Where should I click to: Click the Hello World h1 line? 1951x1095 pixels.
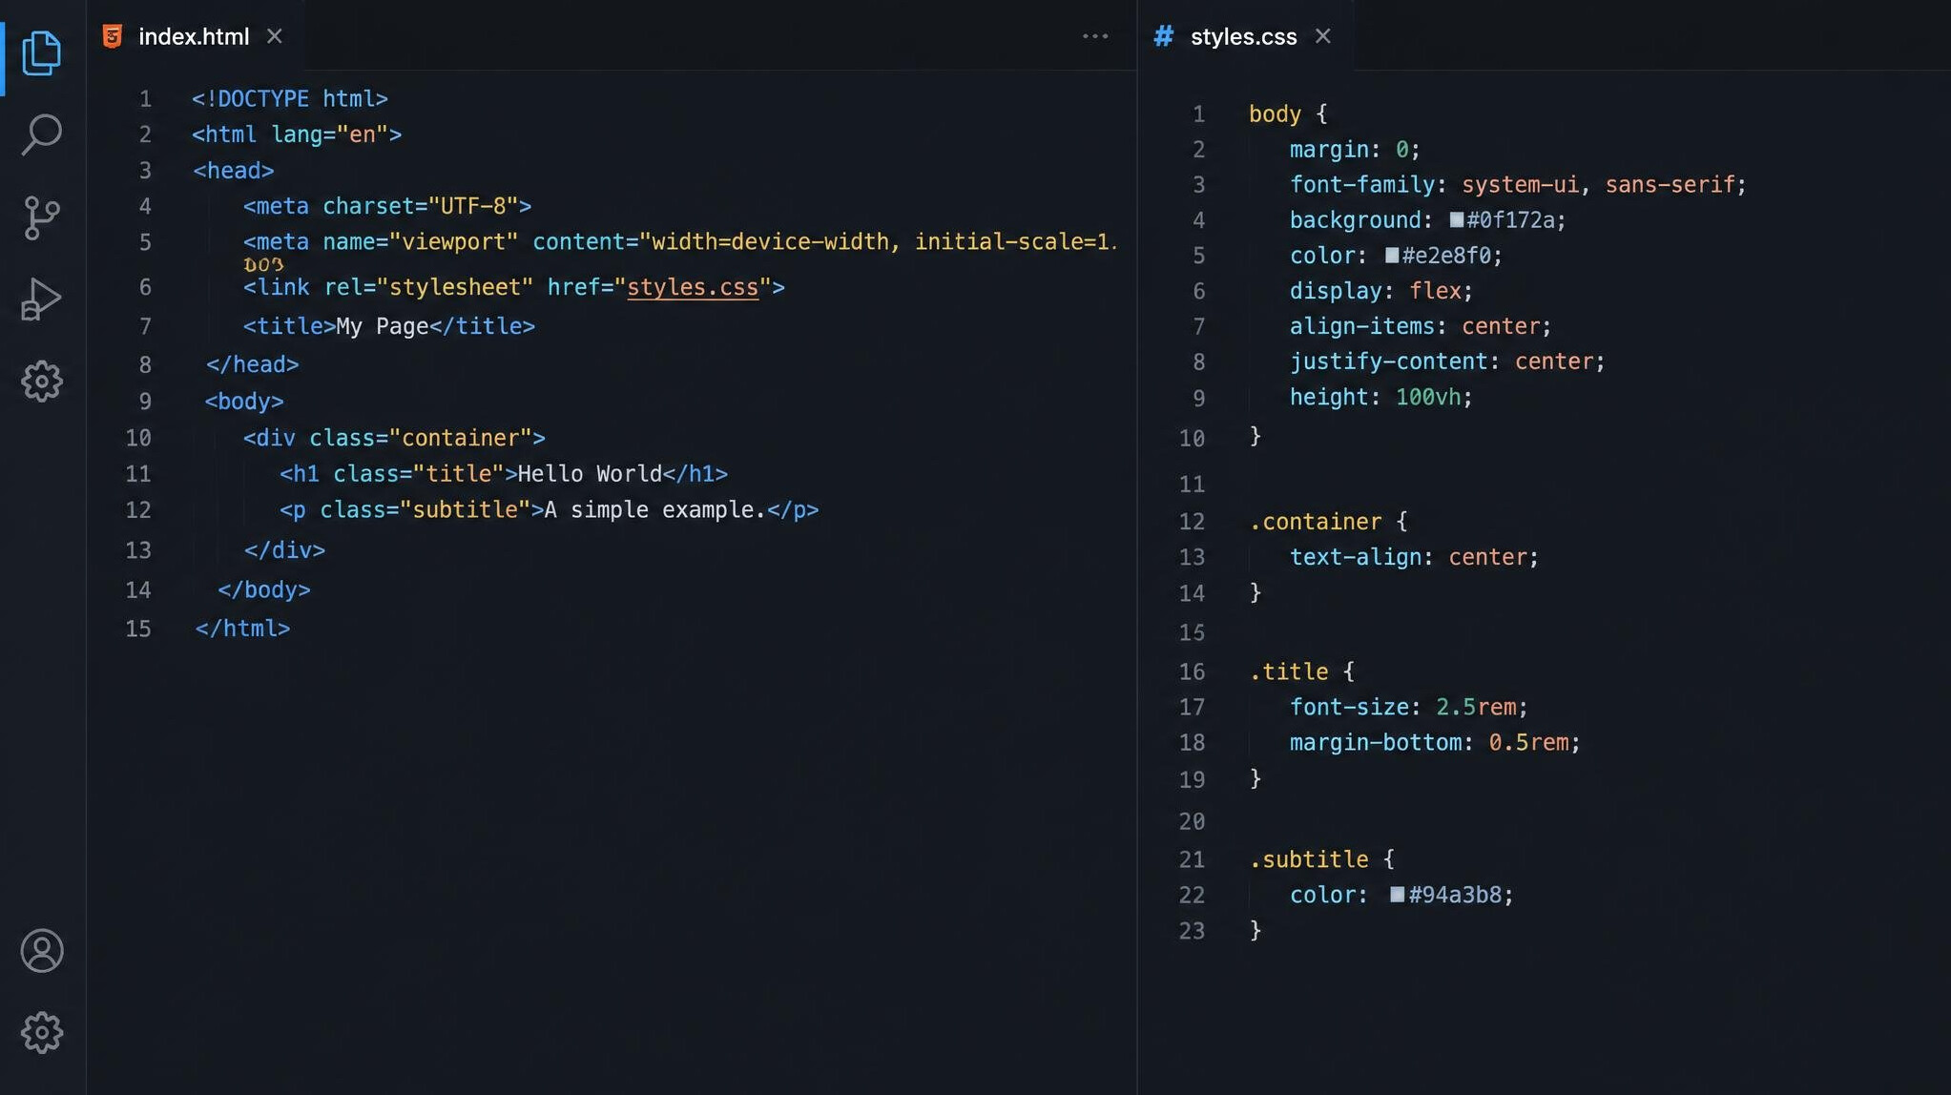tap(504, 474)
